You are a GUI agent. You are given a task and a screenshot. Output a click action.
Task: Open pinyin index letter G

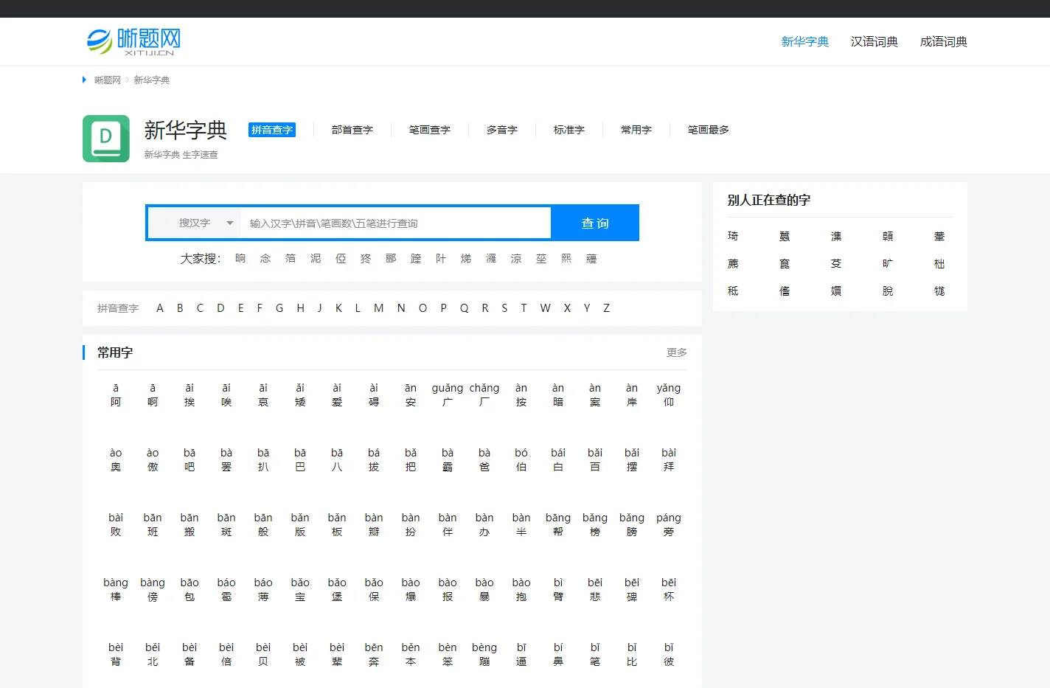pyautogui.click(x=279, y=308)
